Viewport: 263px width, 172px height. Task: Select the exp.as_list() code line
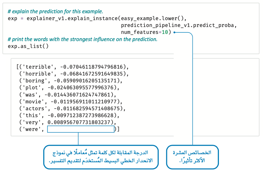28,46
